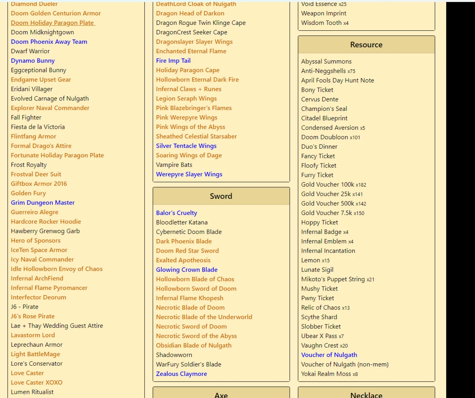Click Pink Blazebringer's Flames
This screenshot has height=398, width=475.
tap(194, 108)
